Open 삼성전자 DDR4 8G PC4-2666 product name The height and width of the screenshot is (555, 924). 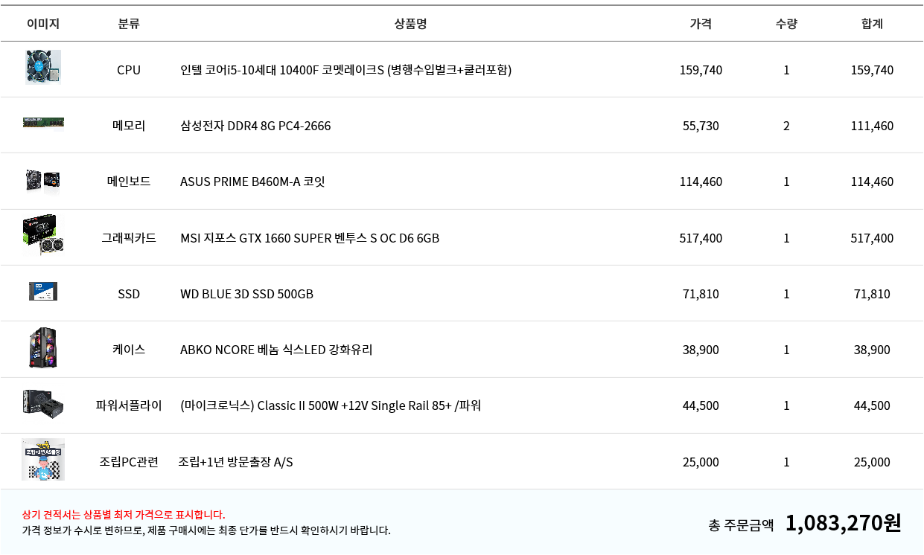pyautogui.click(x=255, y=126)
